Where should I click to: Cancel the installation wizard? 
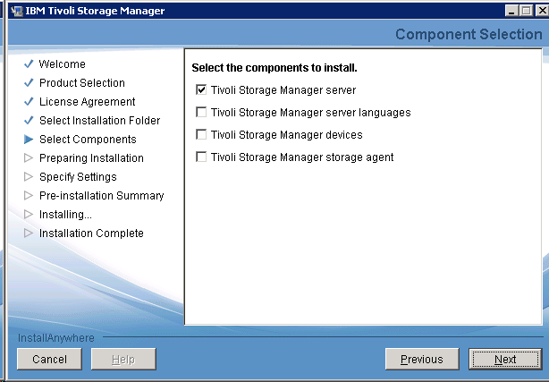click(49, 360)
